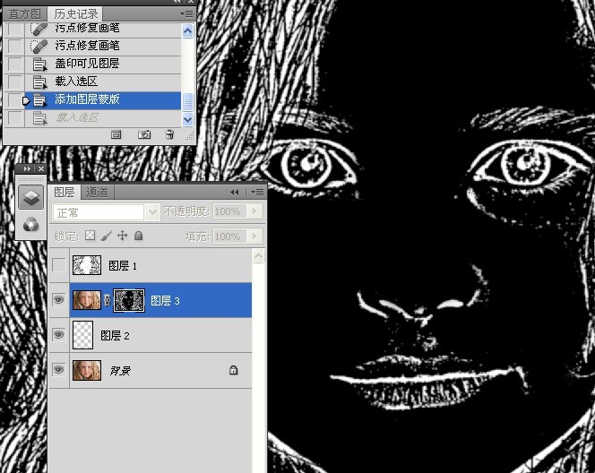This screenshot has height=473, width=595.
Task: Delete current history state with trash icon
Action: (x=169, y=134)
